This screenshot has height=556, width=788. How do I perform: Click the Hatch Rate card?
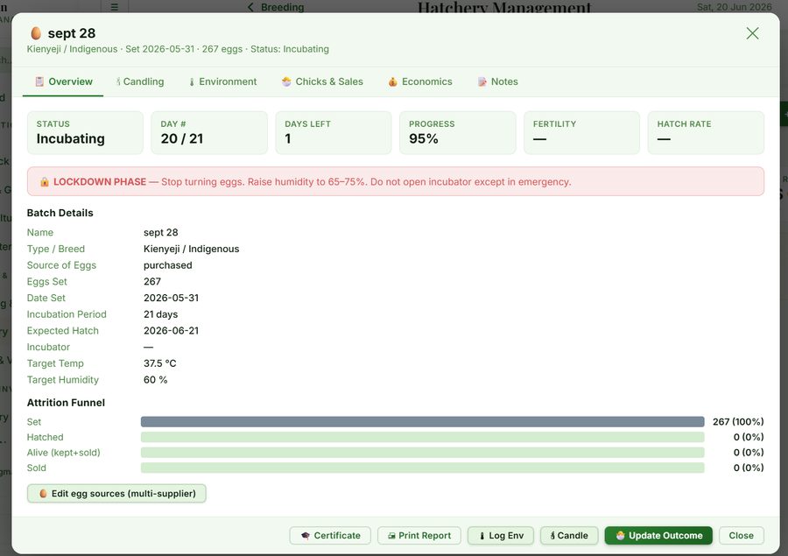pyautogui.click(x=706, y=133)
